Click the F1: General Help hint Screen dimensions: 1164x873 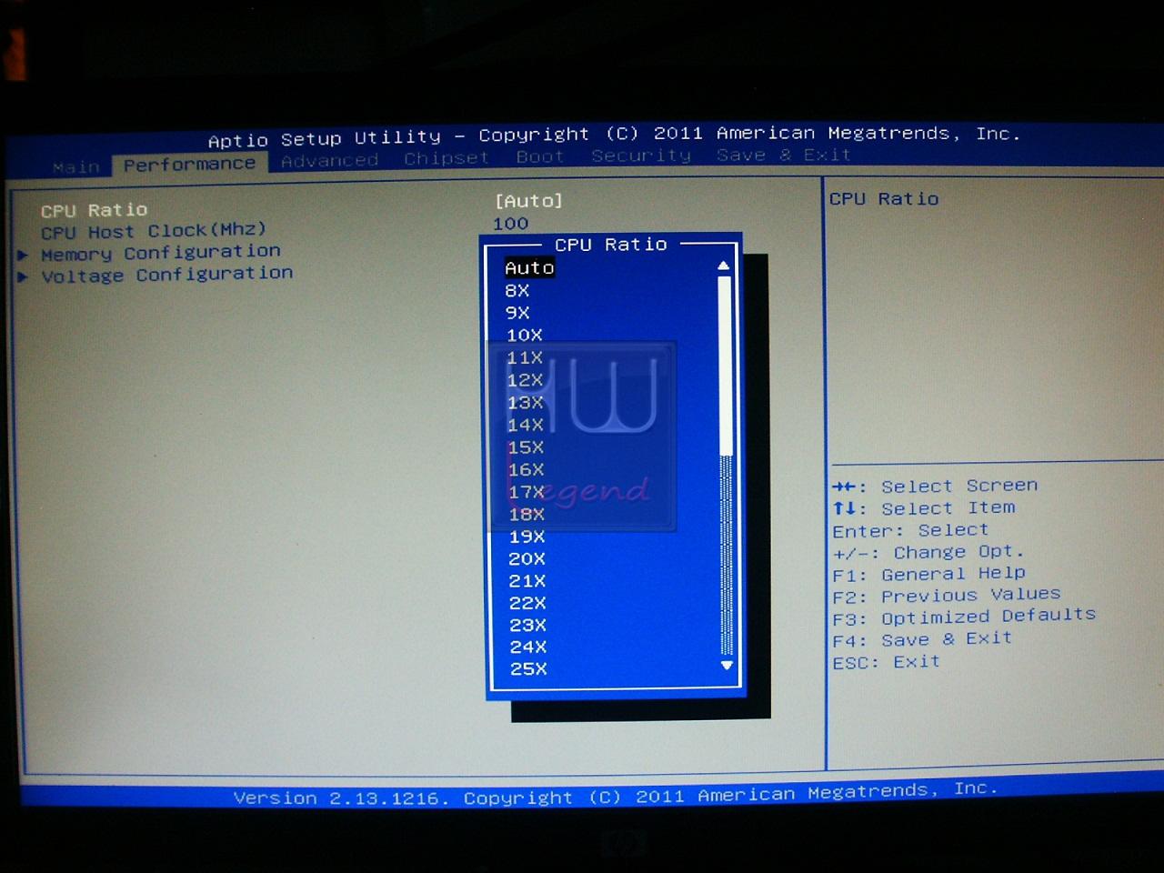coord(928,575)
